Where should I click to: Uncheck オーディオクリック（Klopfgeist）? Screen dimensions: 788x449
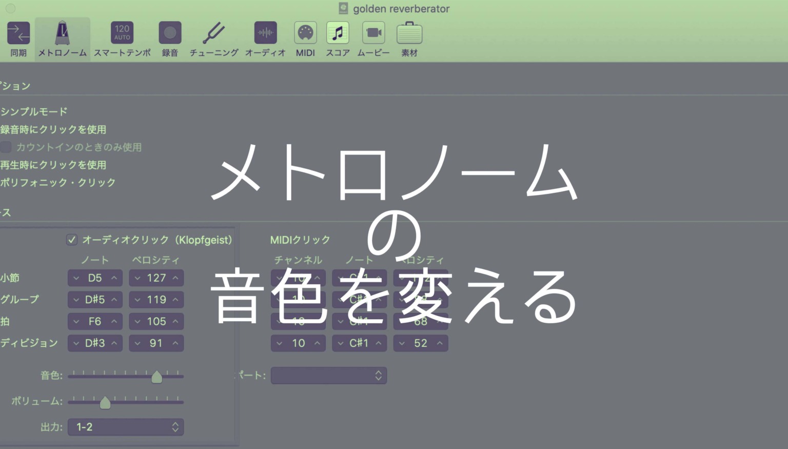(x=72, y=240)
